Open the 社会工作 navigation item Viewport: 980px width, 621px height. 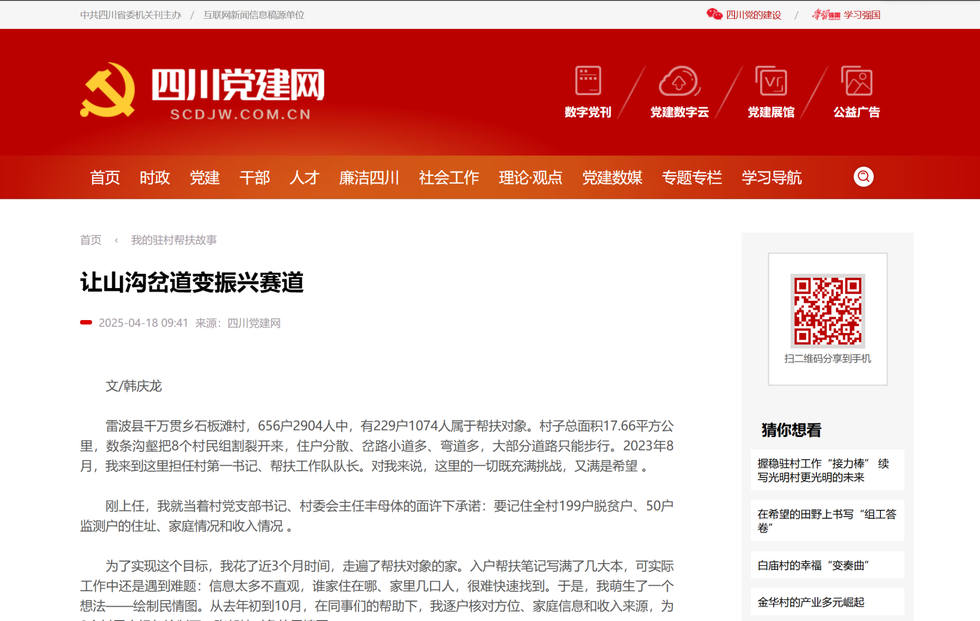(449, 177)
